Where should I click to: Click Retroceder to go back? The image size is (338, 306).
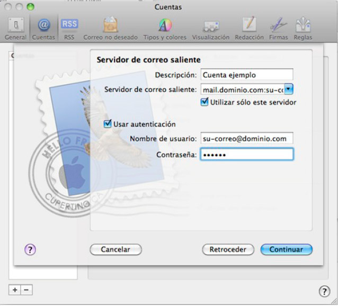[x=228, y=249]
